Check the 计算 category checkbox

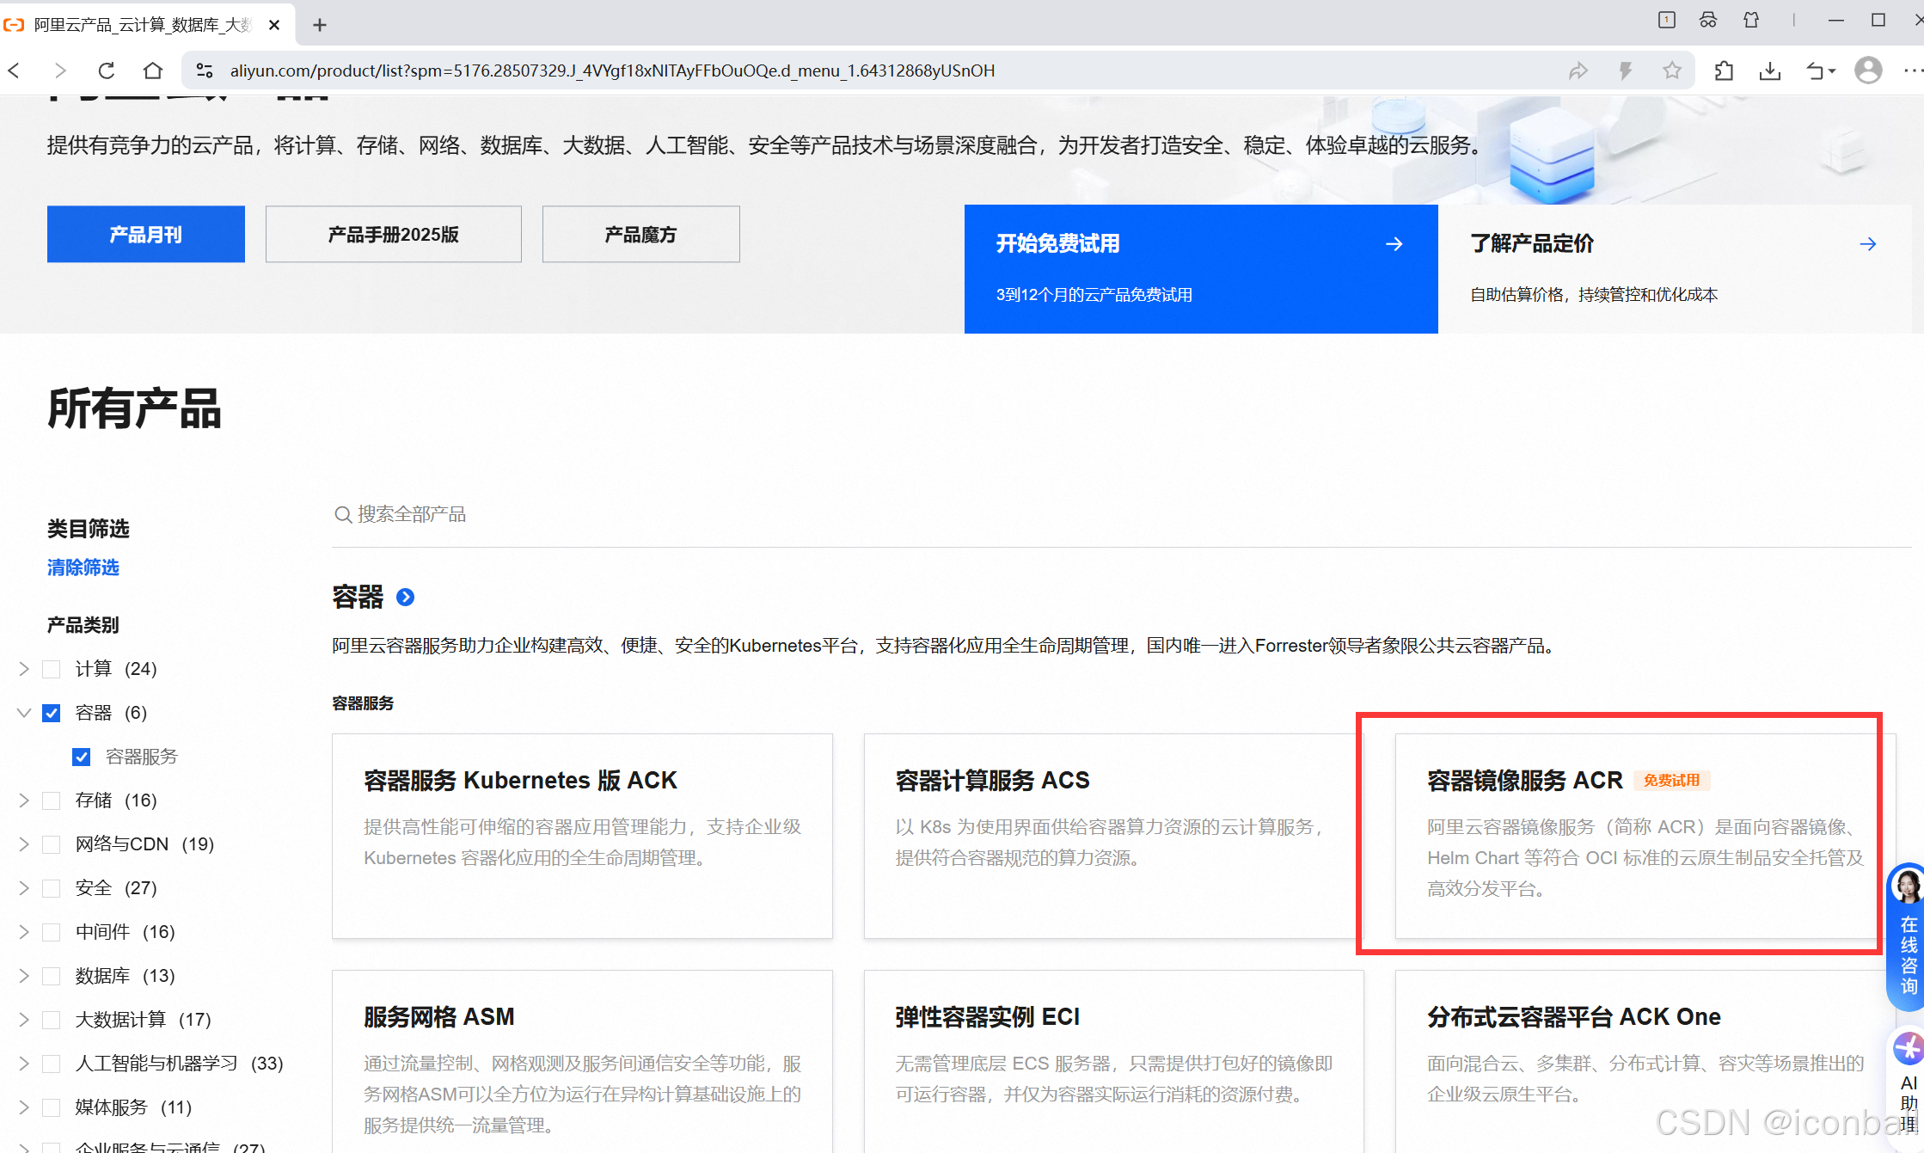pos(52,669)
